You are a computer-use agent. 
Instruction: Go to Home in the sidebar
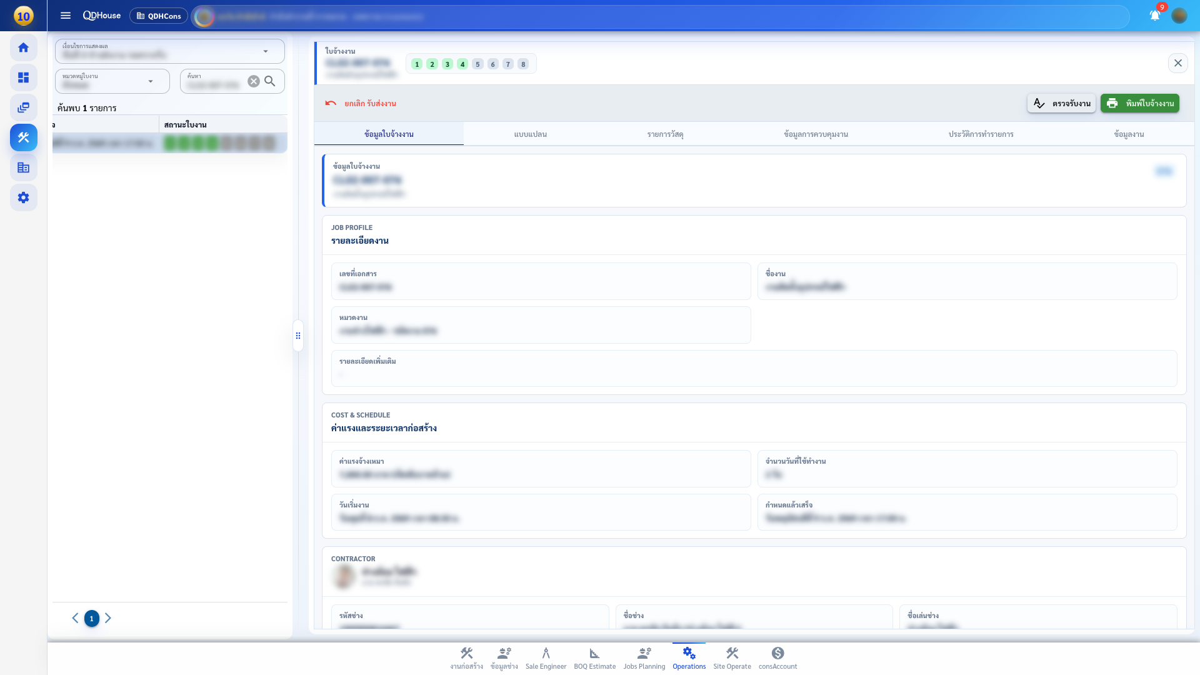[24, 47]
